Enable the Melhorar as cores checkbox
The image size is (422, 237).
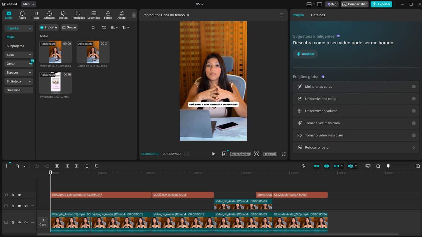click(x=414, y=87)
